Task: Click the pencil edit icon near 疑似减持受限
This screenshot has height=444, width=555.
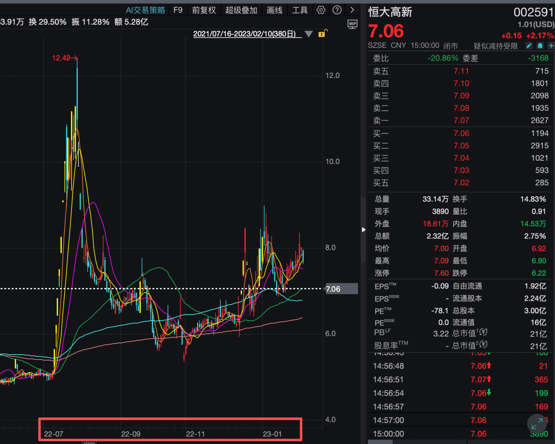Action: (528, 46)
